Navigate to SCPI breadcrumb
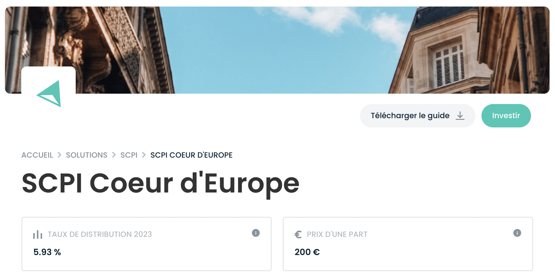 pyautogui.click(x=129, y=155)
